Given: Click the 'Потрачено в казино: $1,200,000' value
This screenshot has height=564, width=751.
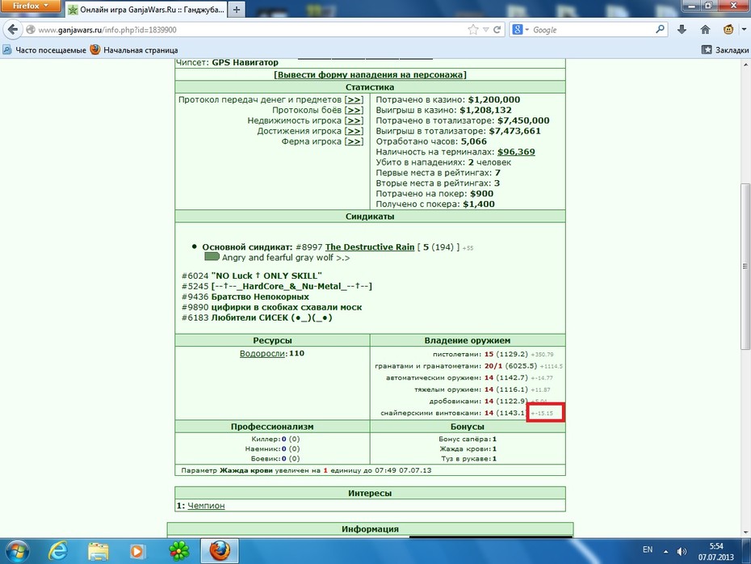Looking at the screenshot, I should click(x=493, y=99).
